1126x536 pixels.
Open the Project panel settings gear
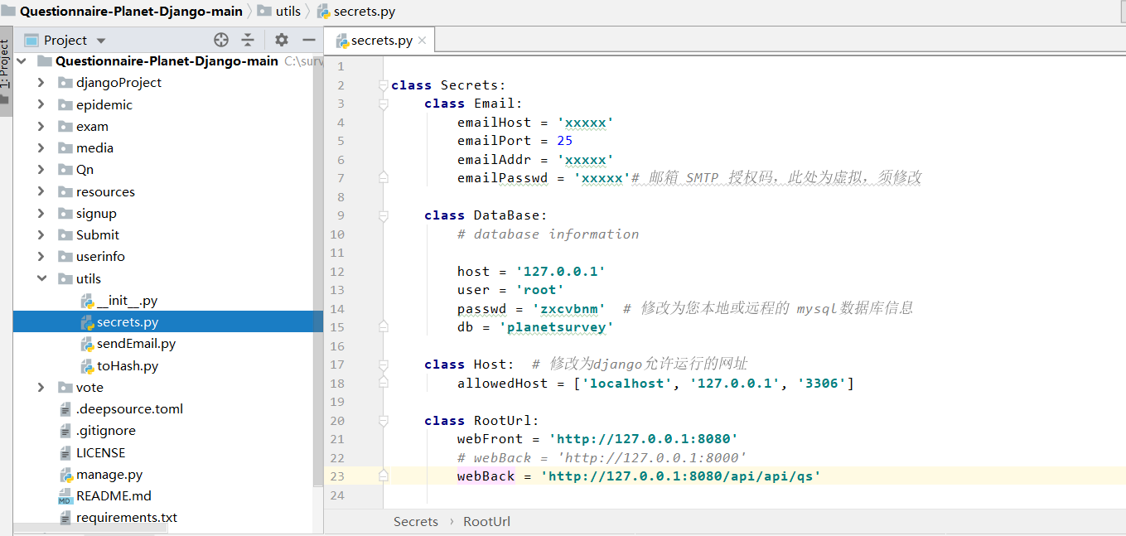(x=281, y=39)
